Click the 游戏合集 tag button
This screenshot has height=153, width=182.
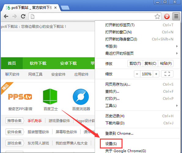coord(15,143)
